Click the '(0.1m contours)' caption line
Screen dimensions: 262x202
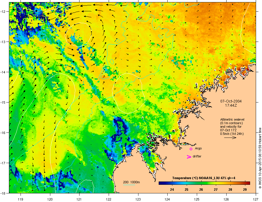click(231, 123)
